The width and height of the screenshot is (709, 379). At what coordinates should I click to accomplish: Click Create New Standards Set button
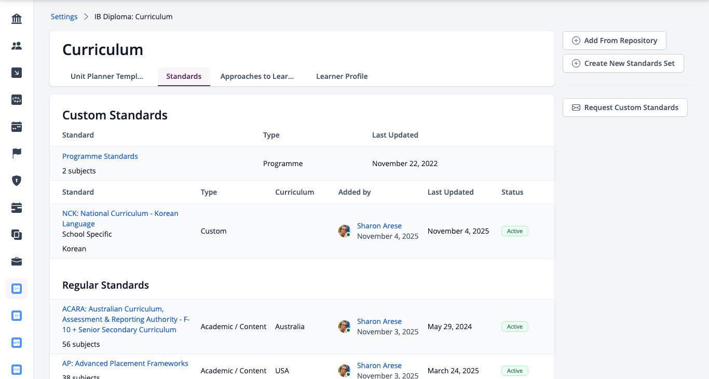coord(623,63)
